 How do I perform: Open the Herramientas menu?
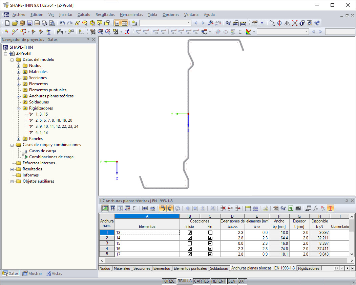(131, 15)
